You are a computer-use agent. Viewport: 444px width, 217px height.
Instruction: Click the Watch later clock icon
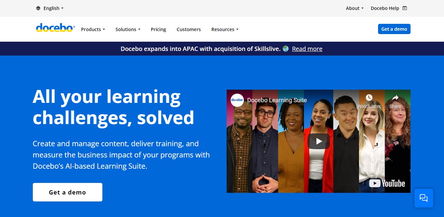pyautogui.click(x=369, y=98)
